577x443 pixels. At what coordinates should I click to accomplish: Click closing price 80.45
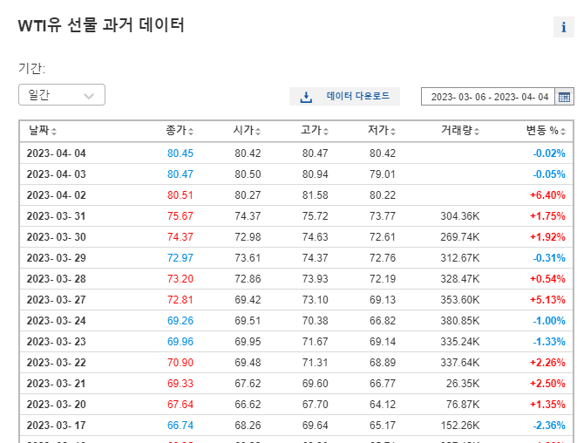click(x=180, y=153)
